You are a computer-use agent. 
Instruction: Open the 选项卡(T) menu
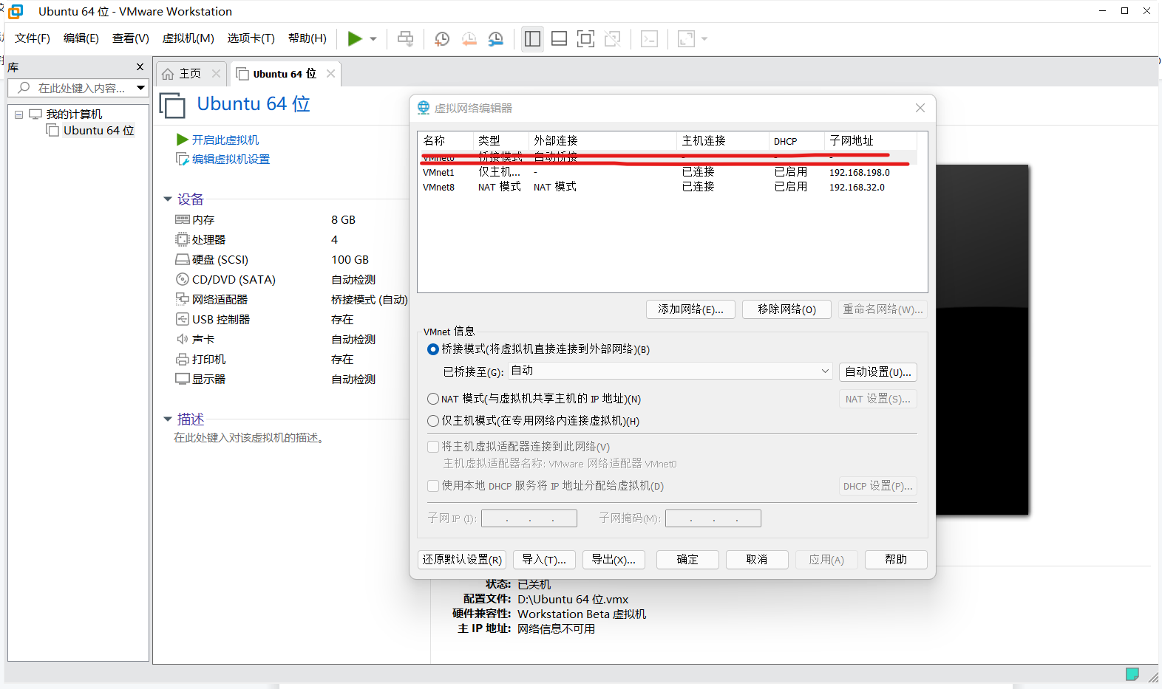point(251,38)
